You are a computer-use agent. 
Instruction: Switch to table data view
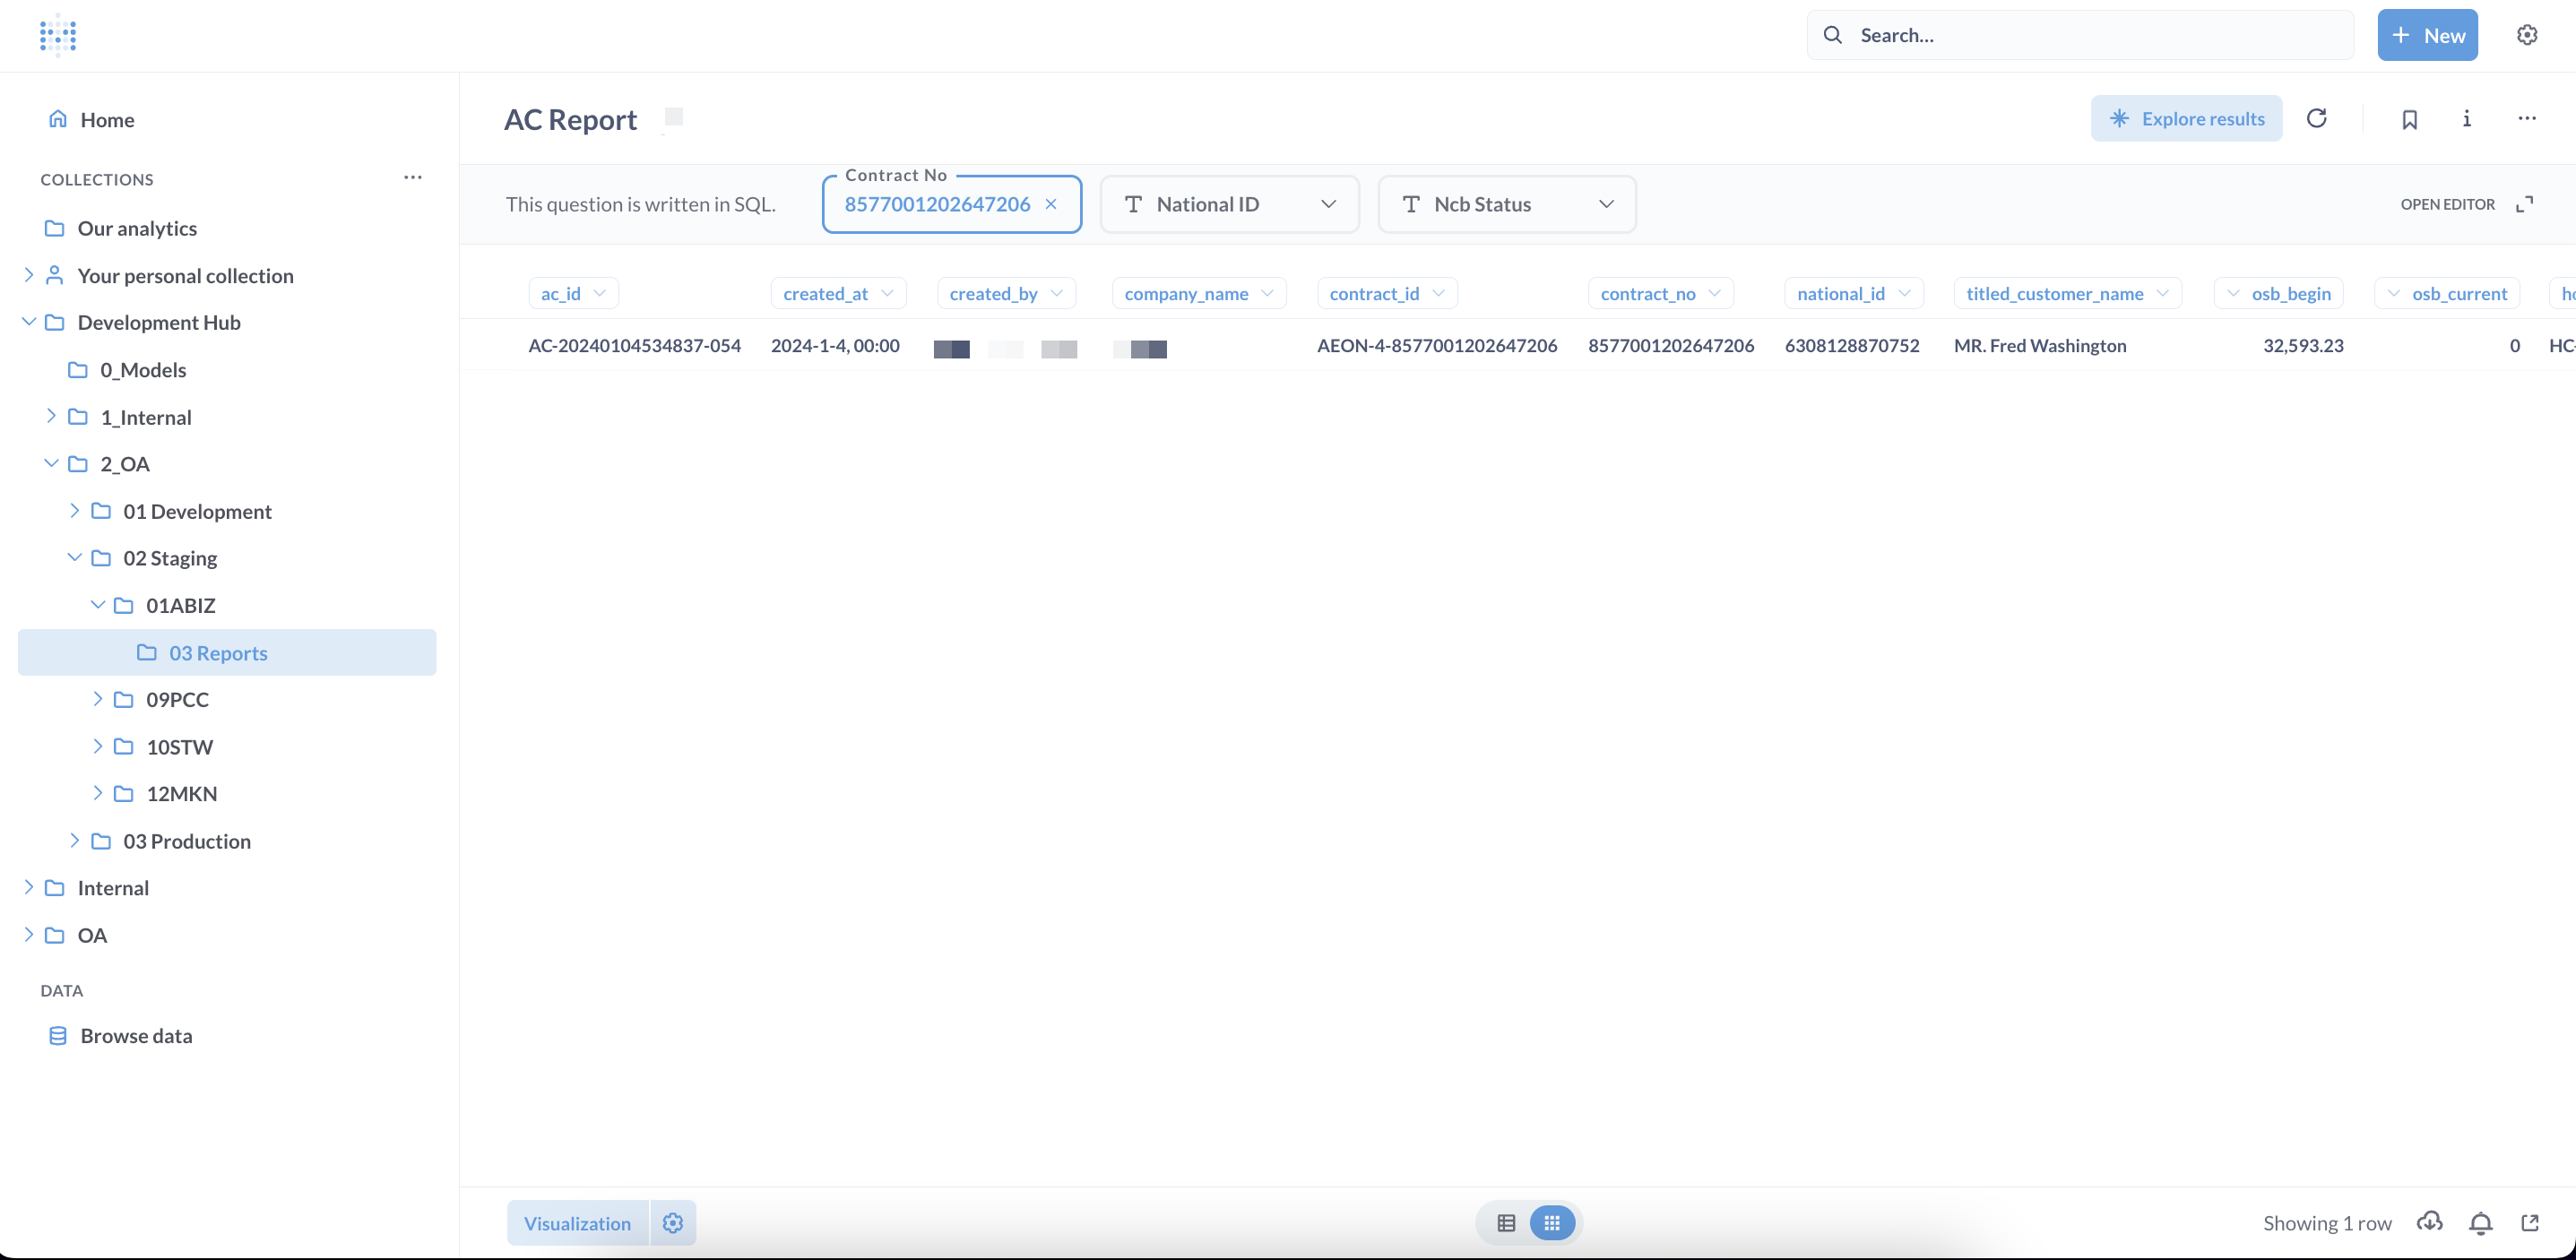click(x=1506, y=1223)
